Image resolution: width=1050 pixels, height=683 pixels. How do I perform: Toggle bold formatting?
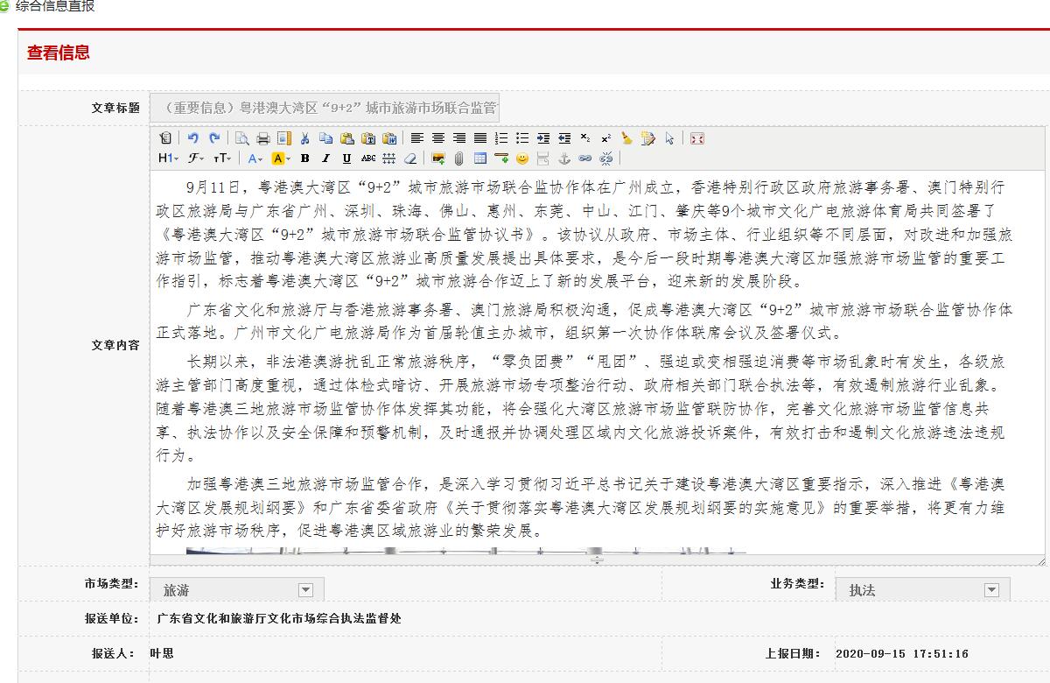(x=304, y=158)
